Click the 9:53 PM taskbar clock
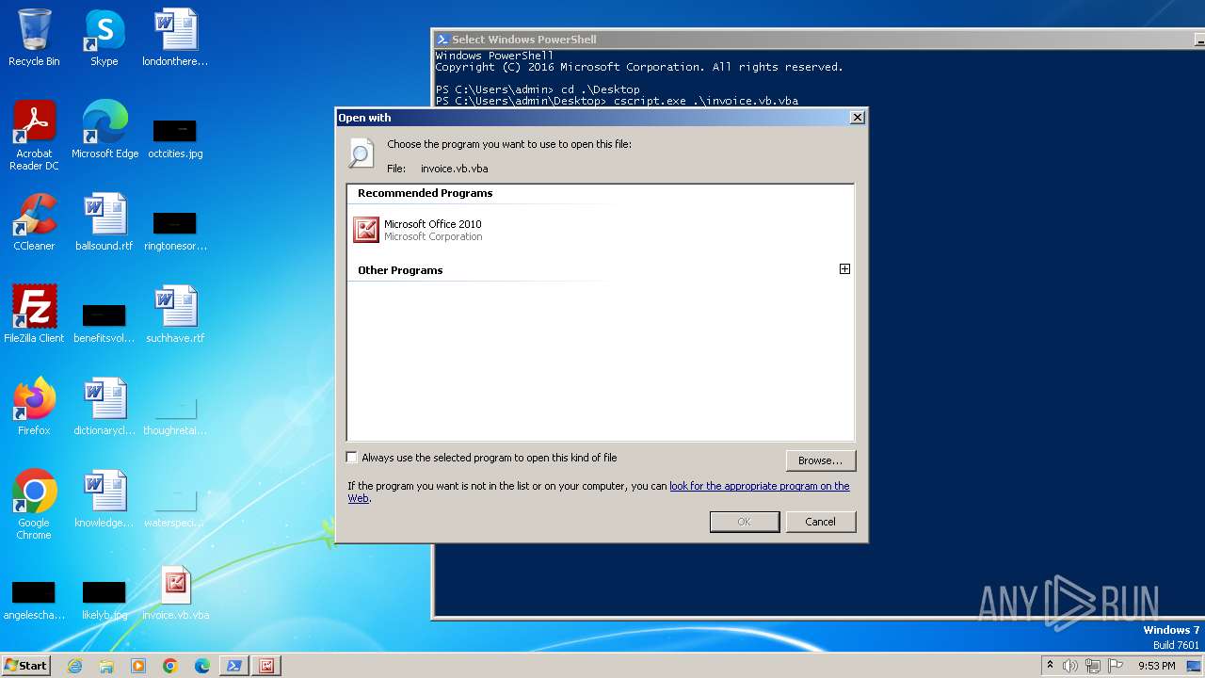The image size is (1205, 678). (1156, 666)
